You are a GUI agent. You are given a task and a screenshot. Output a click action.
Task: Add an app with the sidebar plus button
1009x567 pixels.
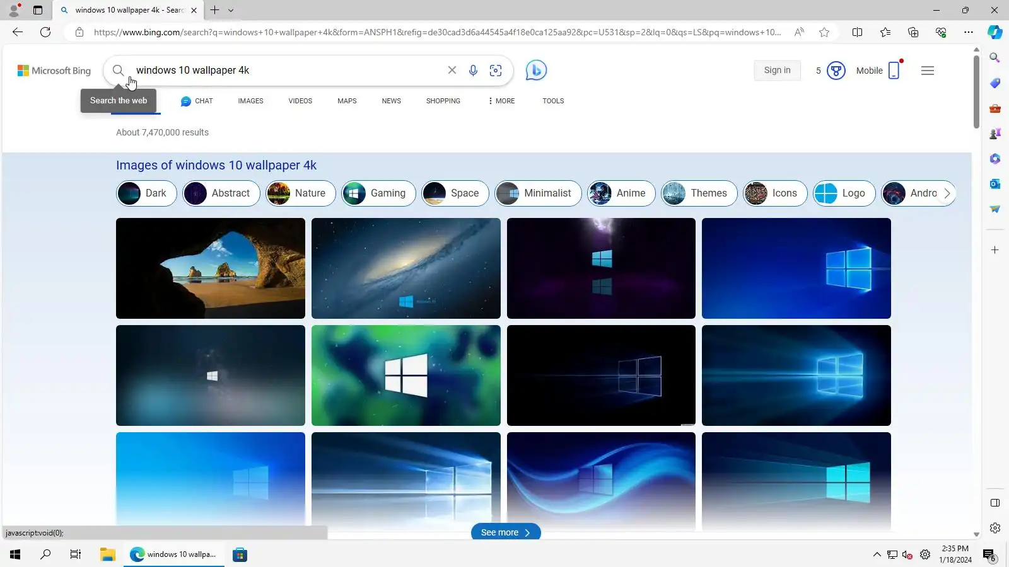pos(995,250)
